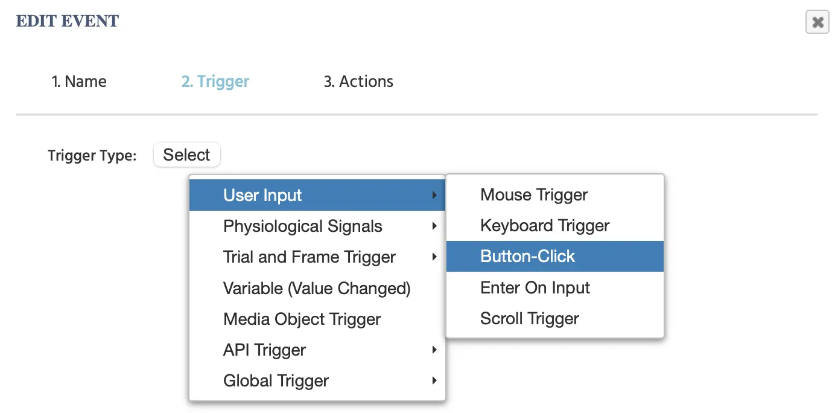Select Variable (Value Changed) trigger
This screenshot has width=835, height=413.
pos(317,289)
